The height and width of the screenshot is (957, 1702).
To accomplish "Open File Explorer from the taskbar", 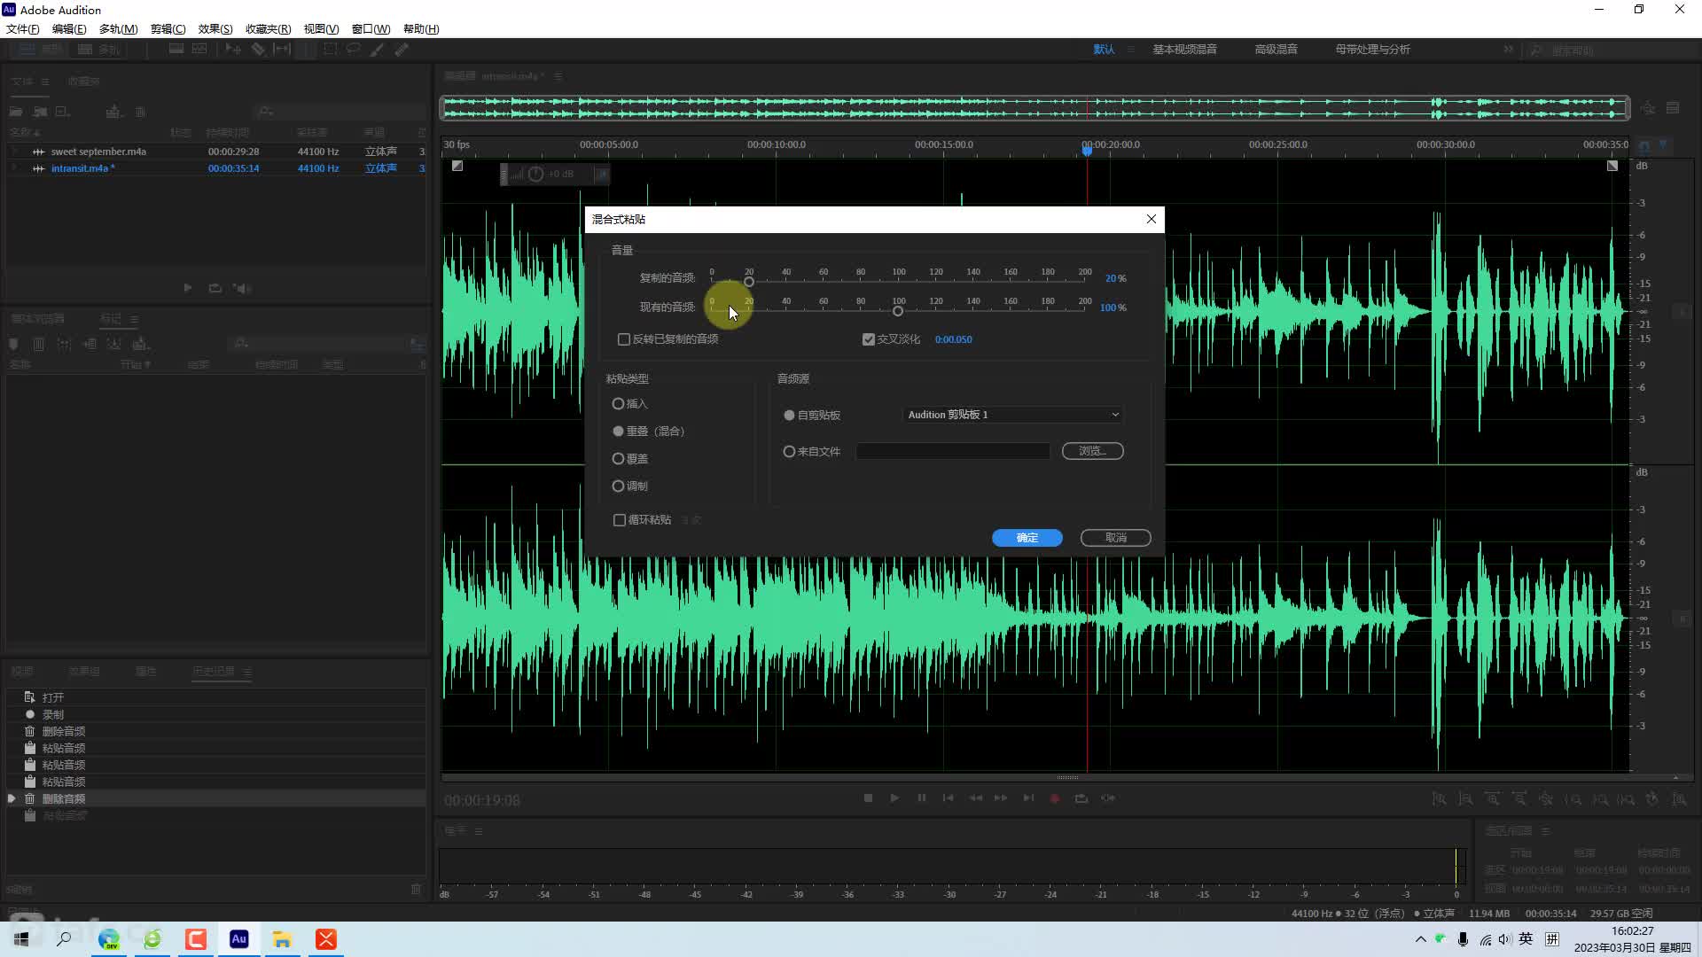I will click(x=283, y=939).
